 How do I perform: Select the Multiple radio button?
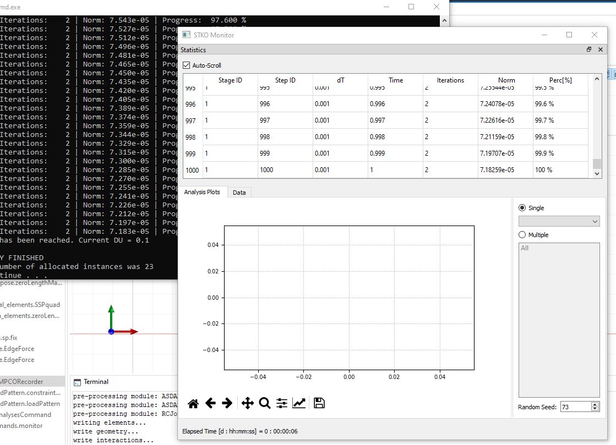(522, 235)
